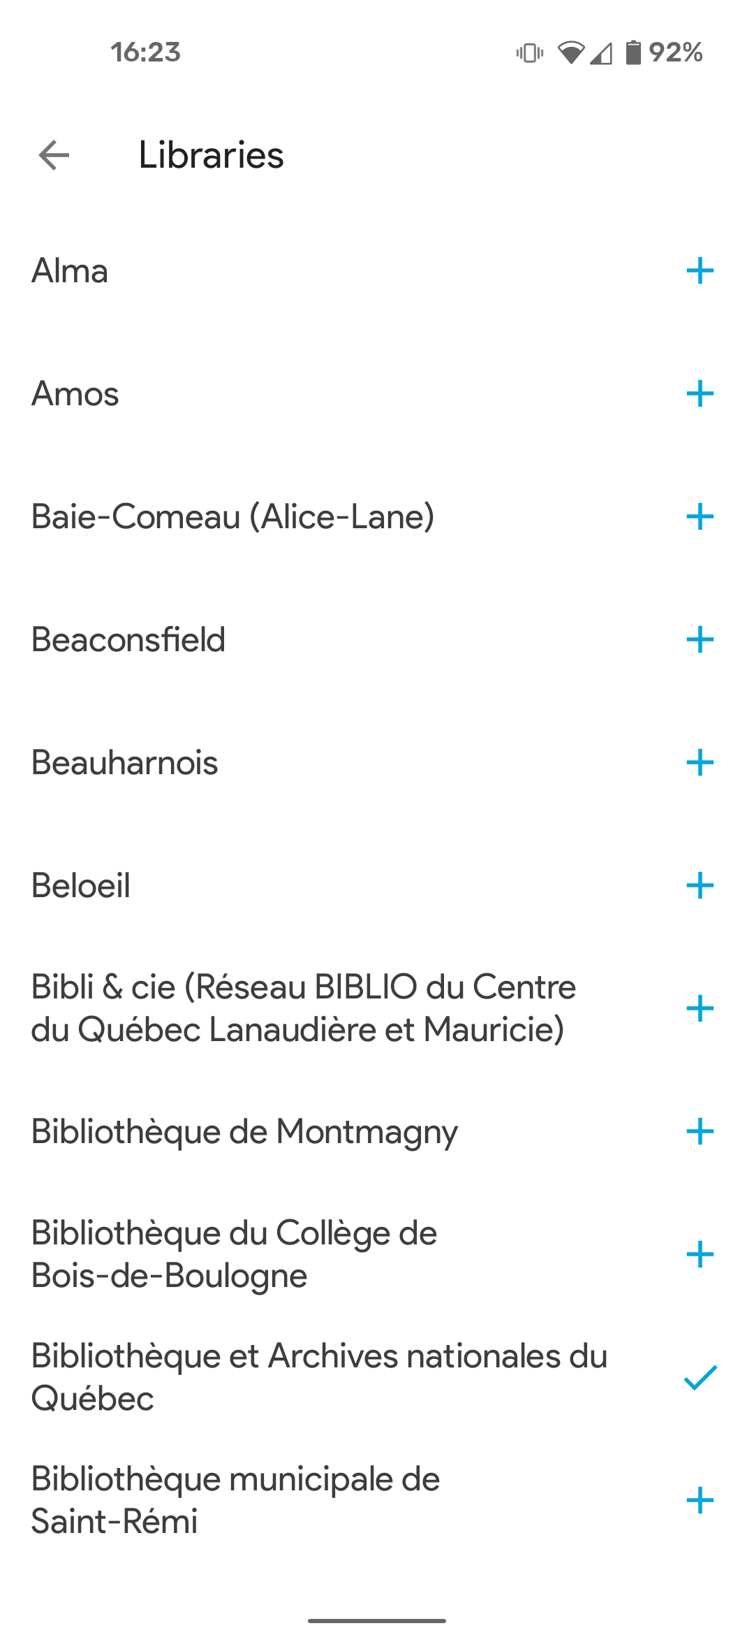This screenshot has width=754, height=1635.
Task: Add the Alma library with plus icon
Action: tap(700, 271)
